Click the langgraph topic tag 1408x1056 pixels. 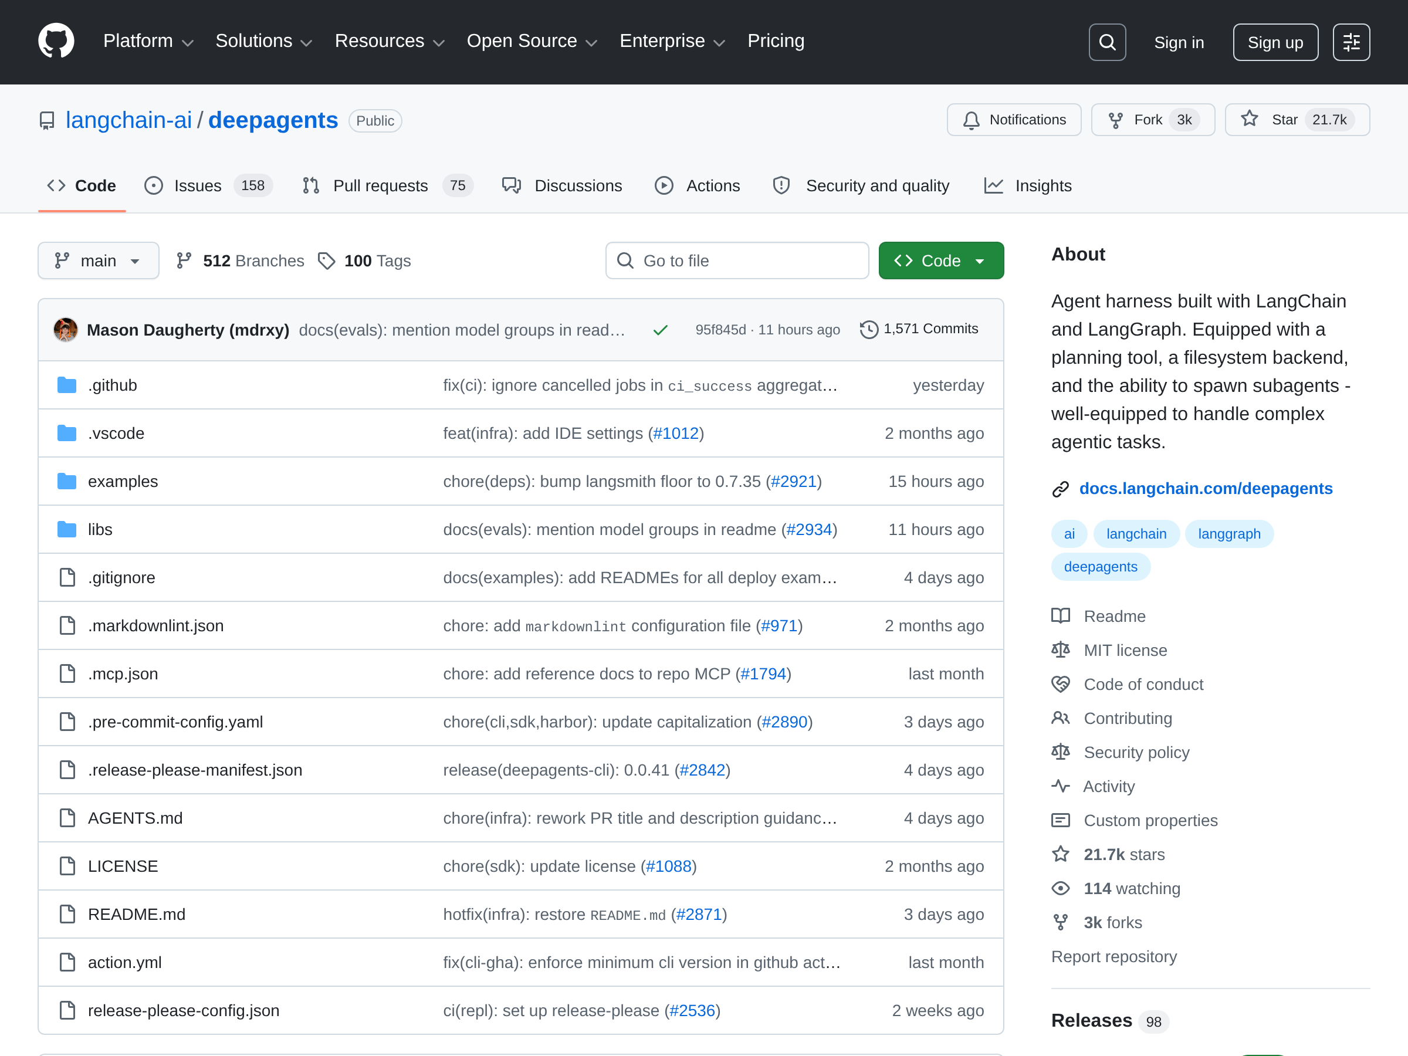(1228, 533)
